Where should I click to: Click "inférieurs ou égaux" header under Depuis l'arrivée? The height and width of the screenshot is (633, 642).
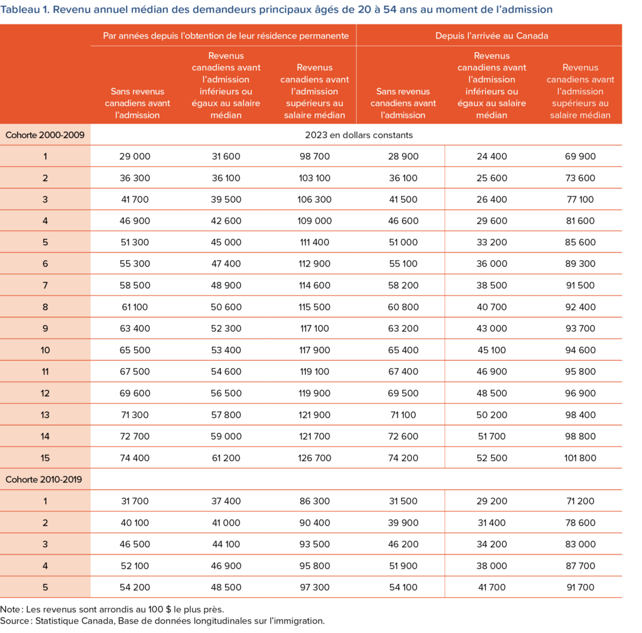[x=492, y=85]
